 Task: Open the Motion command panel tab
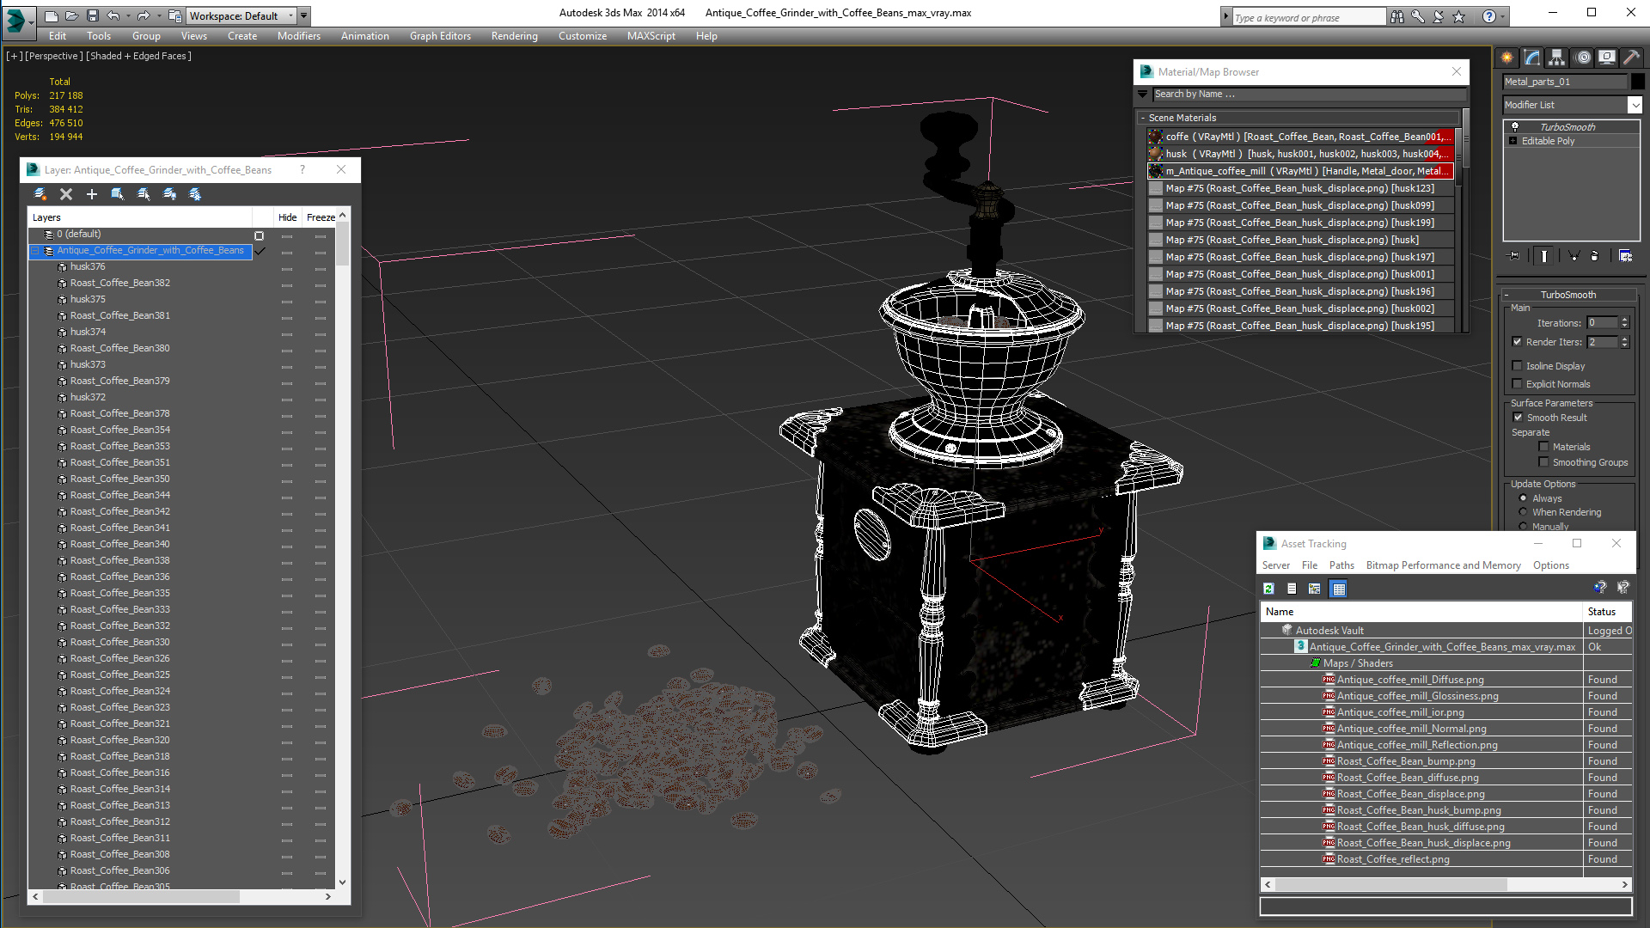[x=1582, y=58]
